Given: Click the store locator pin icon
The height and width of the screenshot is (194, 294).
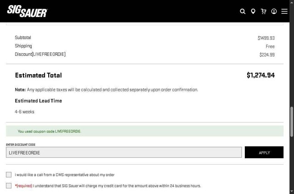Looking at the screenshot, I should pos(253,11).
